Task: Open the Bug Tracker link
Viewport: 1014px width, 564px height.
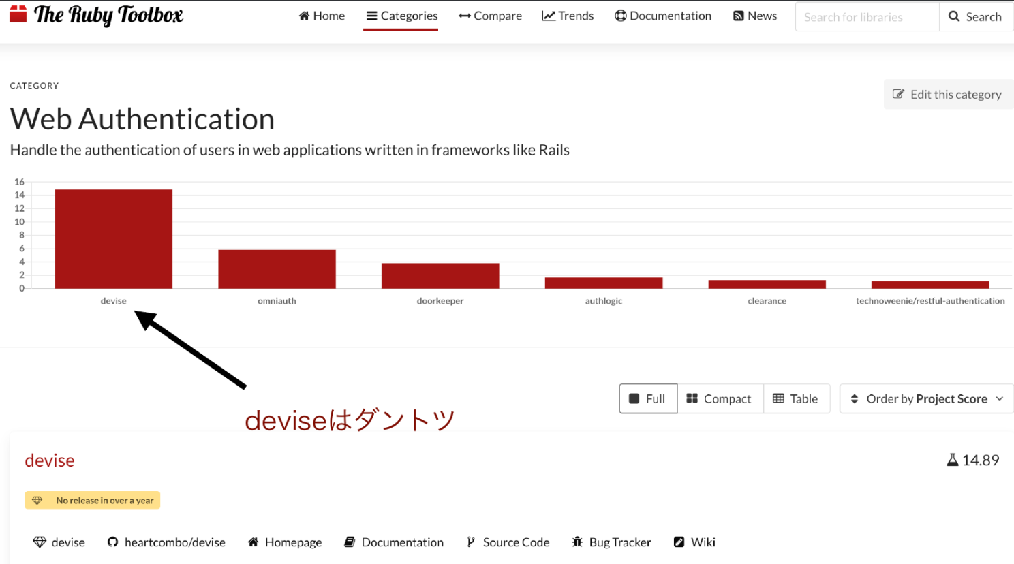Action: coord(611,542)
